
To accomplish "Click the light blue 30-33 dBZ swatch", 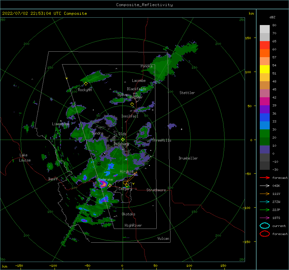I will pyautogui.click(x=265, y=126).
